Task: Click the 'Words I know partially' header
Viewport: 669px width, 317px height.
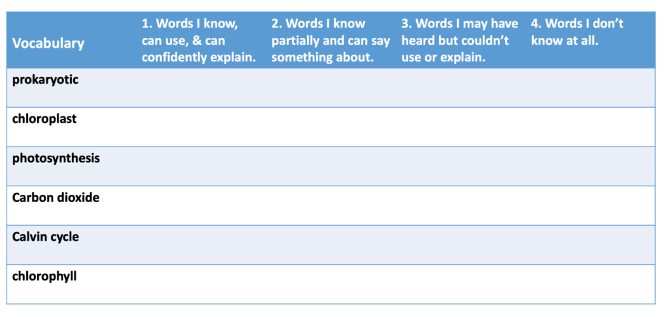Action: tap(331, 41)
